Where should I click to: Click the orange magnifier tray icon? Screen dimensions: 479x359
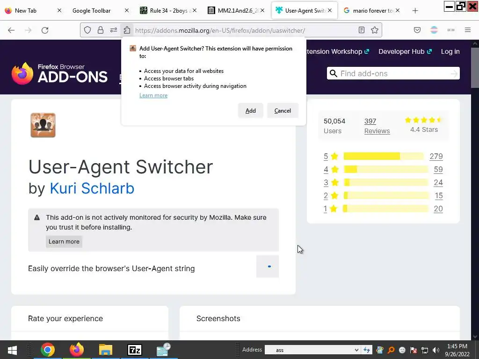click(x=391, y=350)
